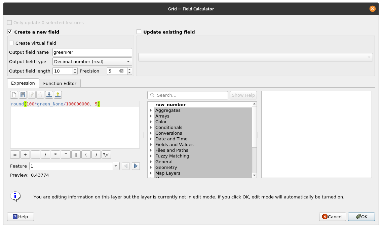Viewport: 382px width, 228px height.
Task: Expand the Aggregates function group
Action: pyautogui.click(x=151, y=110)
